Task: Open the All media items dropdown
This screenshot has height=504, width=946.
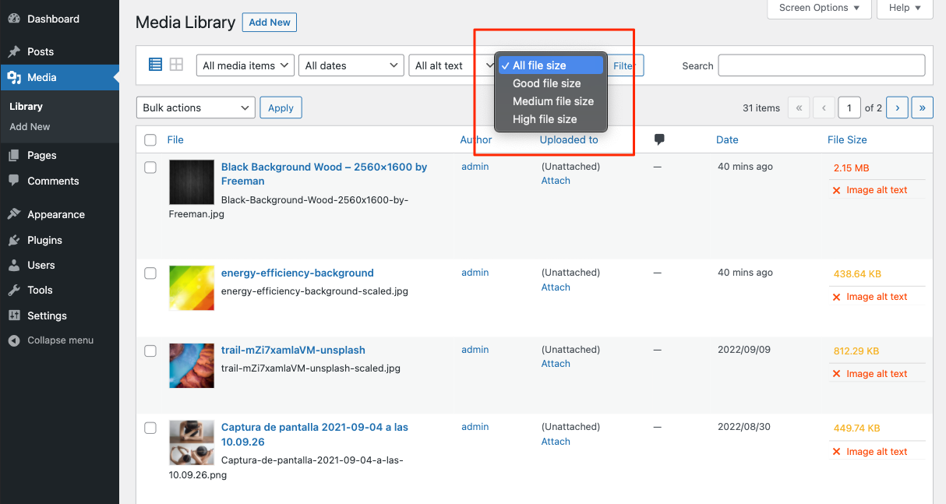Action: [x=245, y=65]
